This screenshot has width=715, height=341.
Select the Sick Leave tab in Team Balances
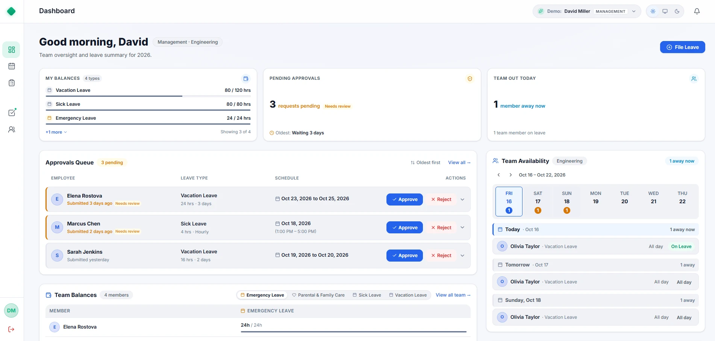(x=367, y=295)
